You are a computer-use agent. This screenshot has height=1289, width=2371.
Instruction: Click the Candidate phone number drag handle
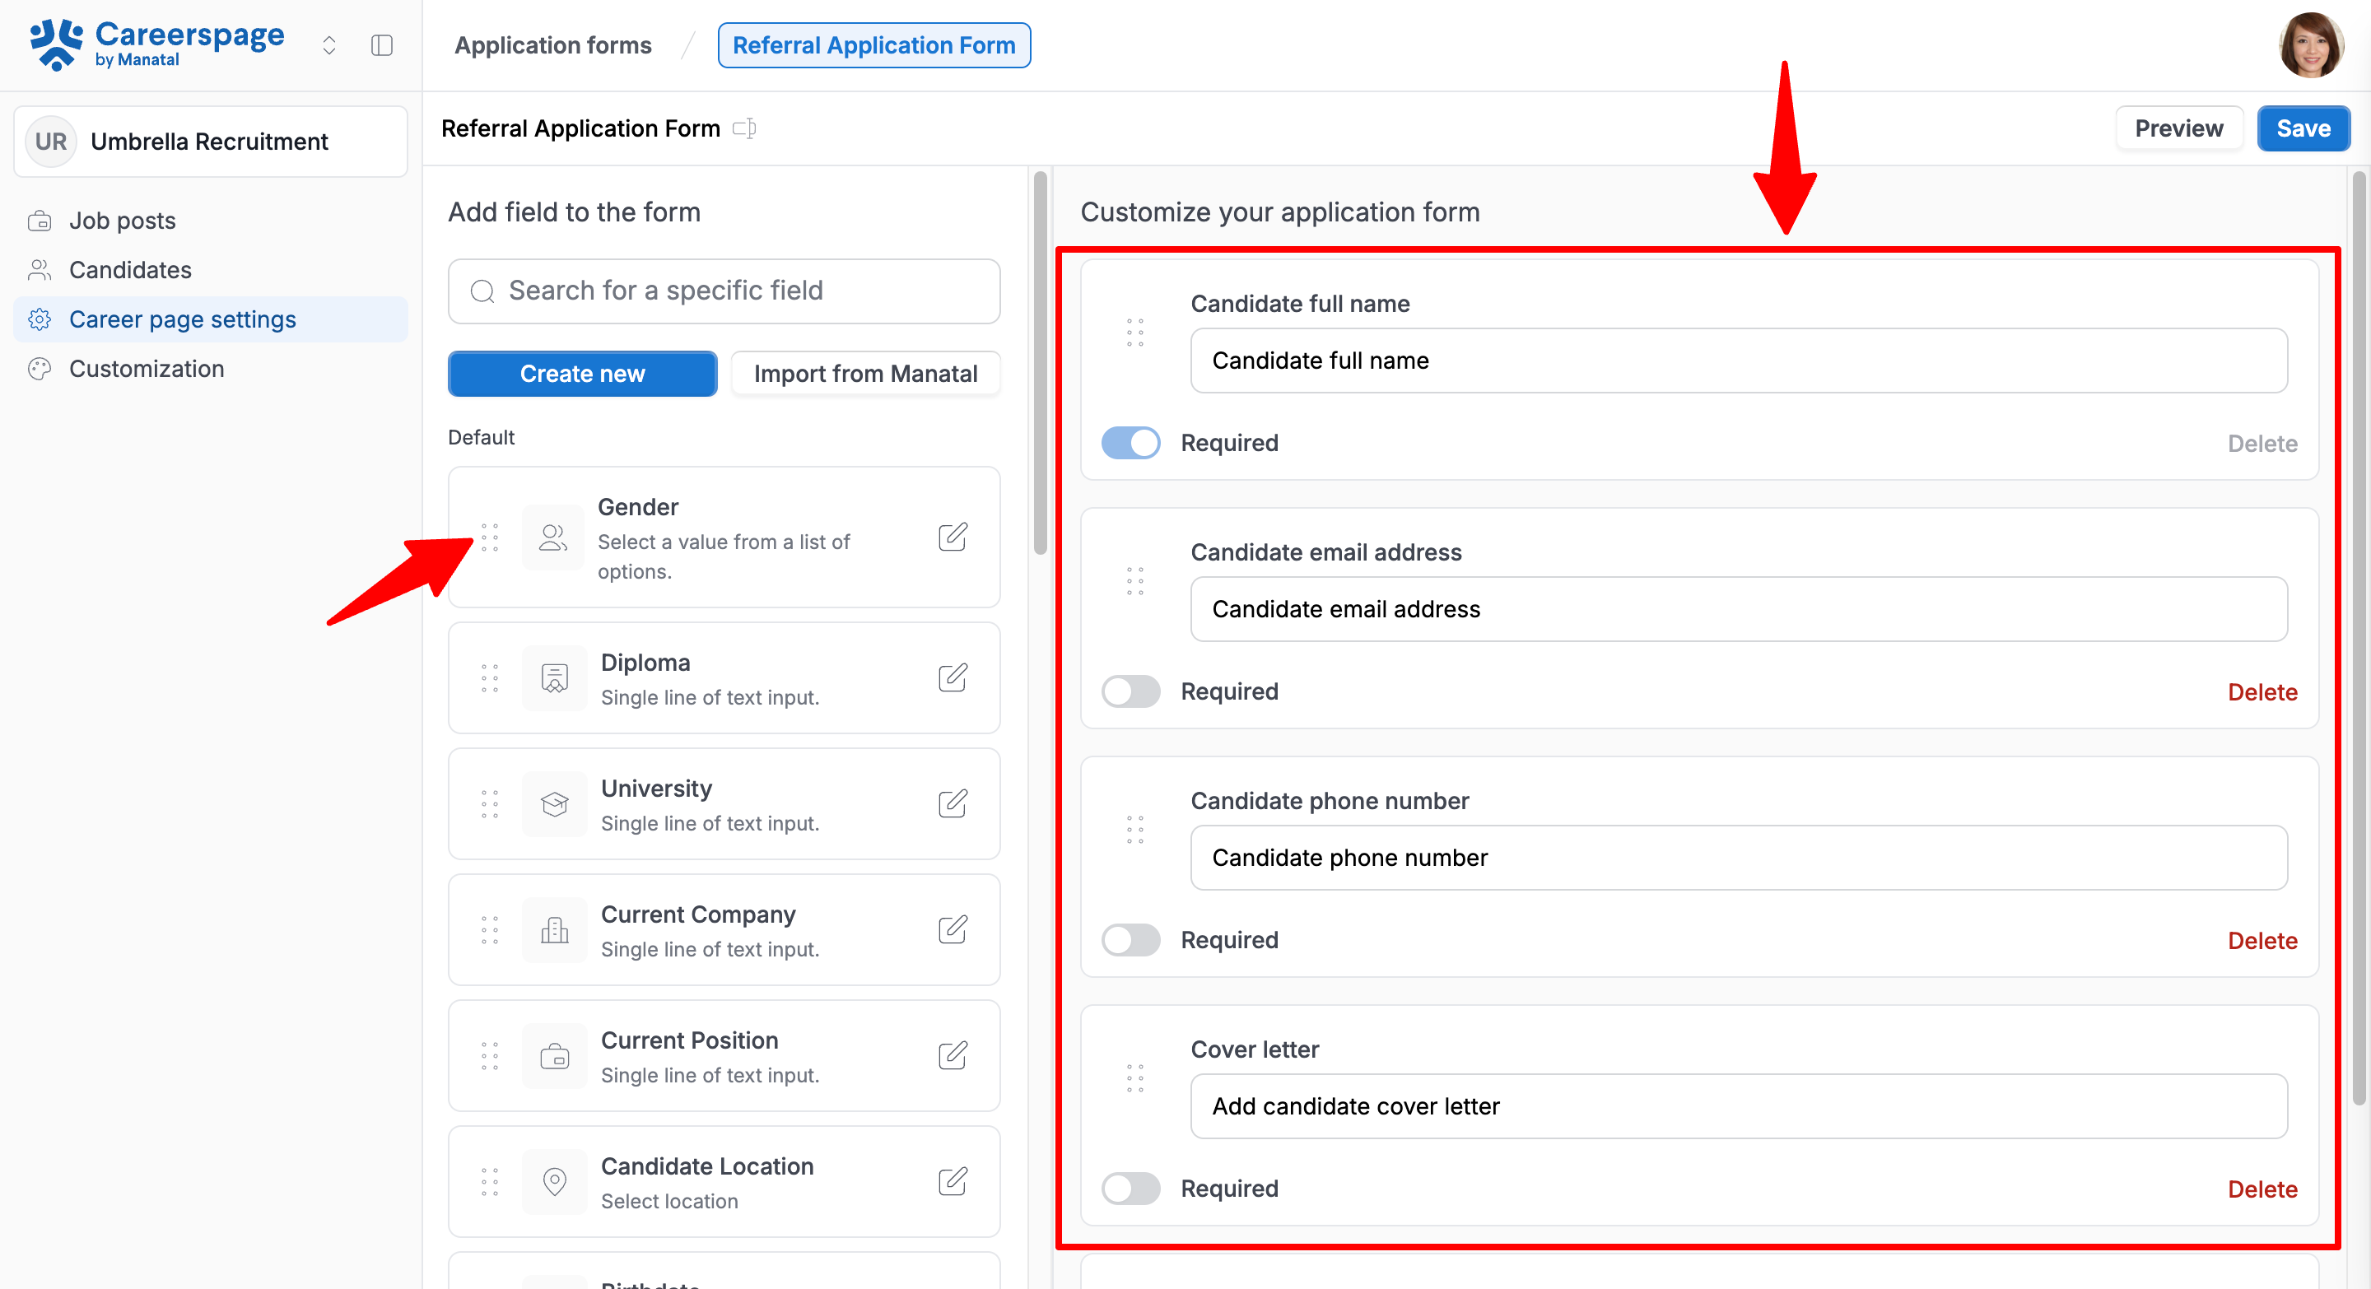click(1135, 829)
